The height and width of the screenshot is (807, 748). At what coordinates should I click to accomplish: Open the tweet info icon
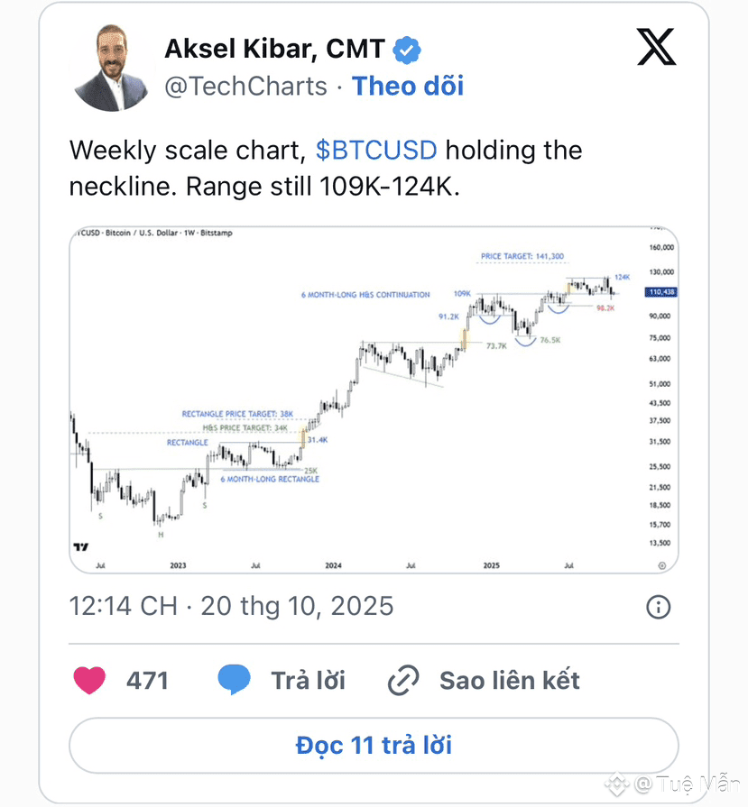659,606
